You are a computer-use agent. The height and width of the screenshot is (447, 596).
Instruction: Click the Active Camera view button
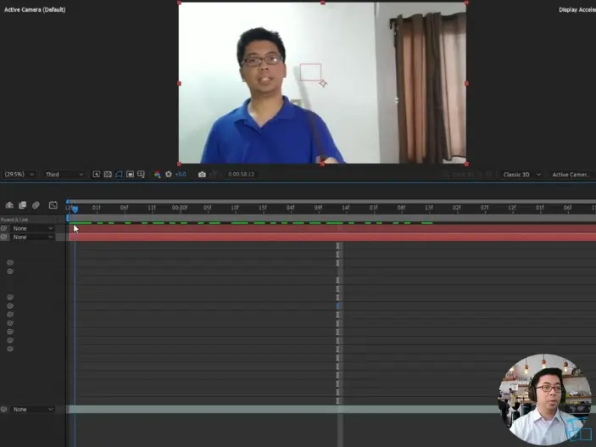click(x=571, y=175)
